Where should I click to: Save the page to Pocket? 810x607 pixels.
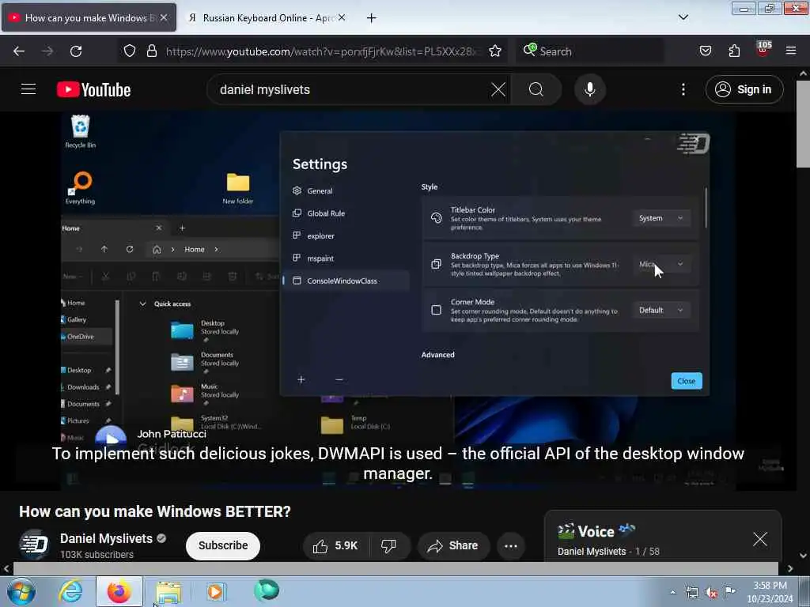pyautogui.click(x=705, y=51)
